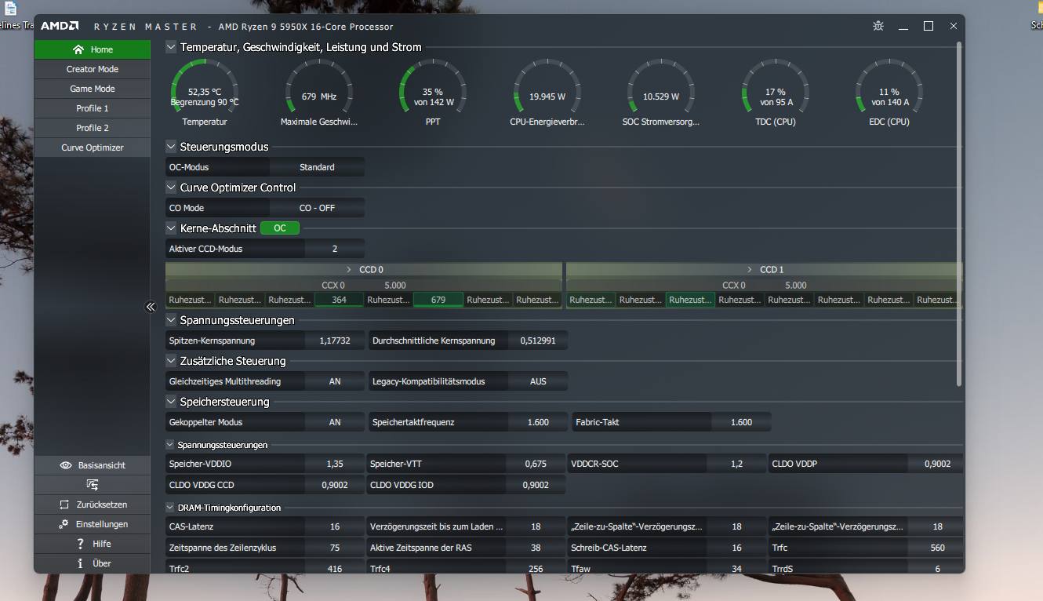Click Durchschnittliche Kernspannung value 0,512991

(538, 341)
